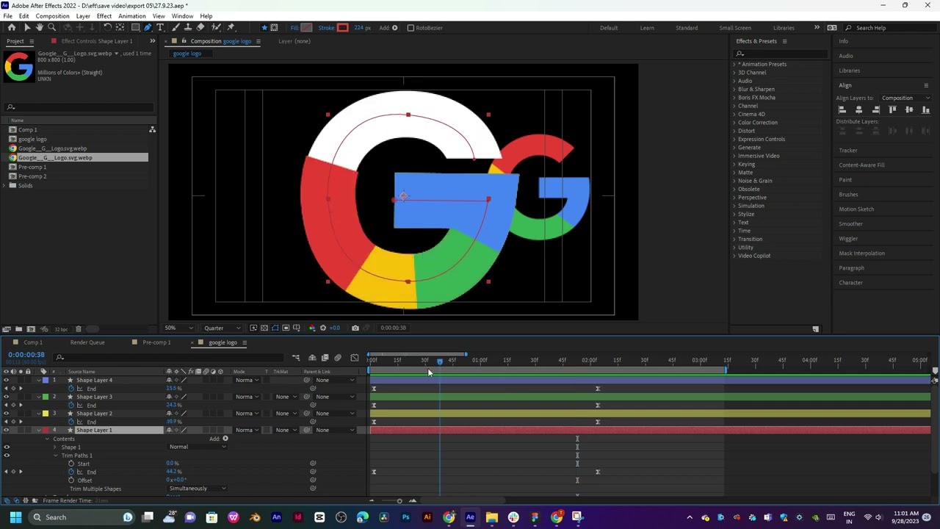940x529 pixels.
Task: Toggle visibility of Shape Layer 2
Action: click(7, 414)
